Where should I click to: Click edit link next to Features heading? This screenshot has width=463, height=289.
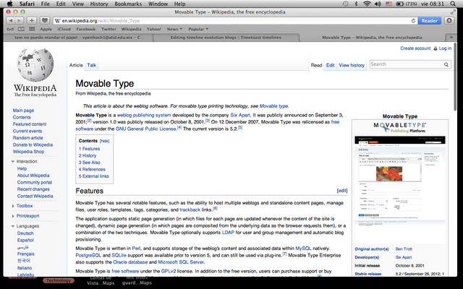[x=342, y=191]
